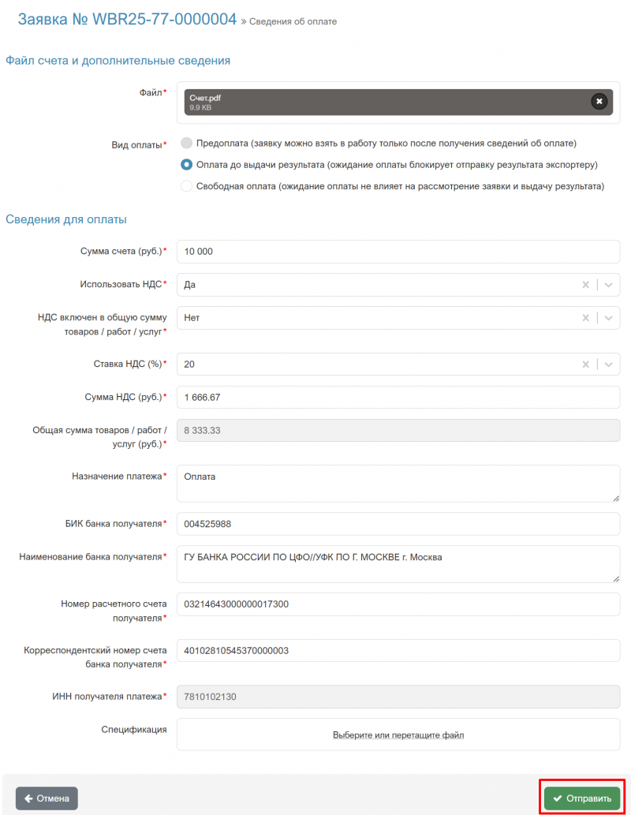This screenshot has height=815, width=631.
Task: Edit the БИК банка получателя field
Action: point(398,525)
